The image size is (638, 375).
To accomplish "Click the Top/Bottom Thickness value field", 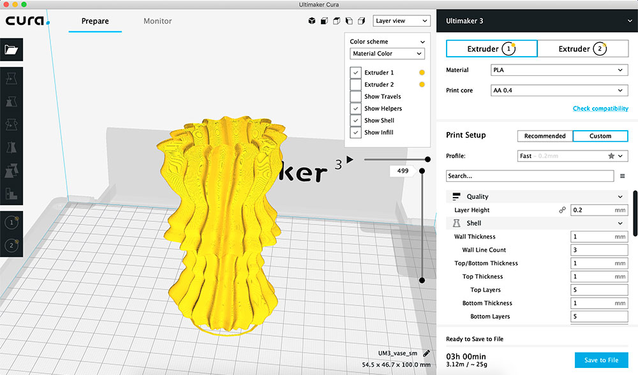I will [x=599, y=263].
